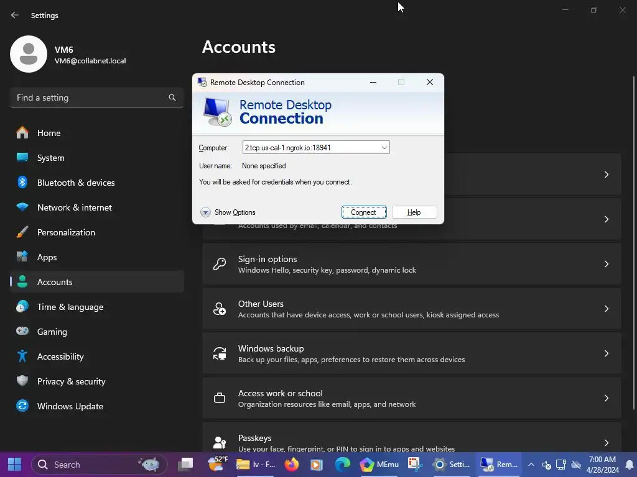Open Sign-in options

tap(412, 265)
